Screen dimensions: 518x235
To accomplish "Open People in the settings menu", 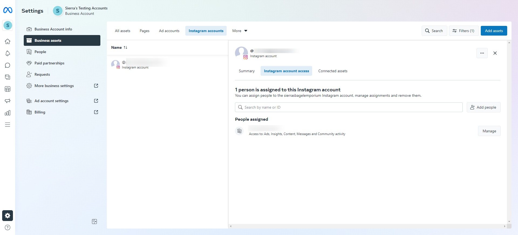I will [x=40, y=52].
